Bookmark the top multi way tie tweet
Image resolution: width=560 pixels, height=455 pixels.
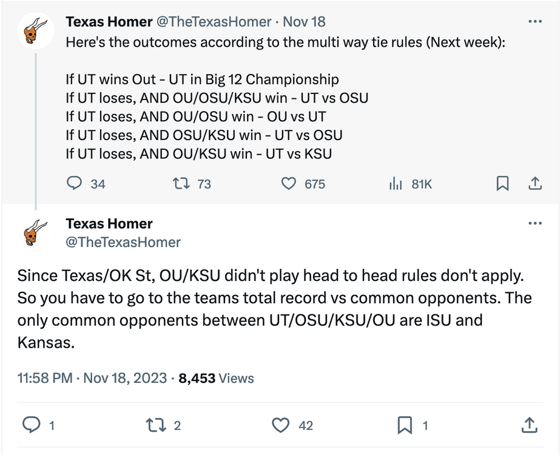pos(502,183)
